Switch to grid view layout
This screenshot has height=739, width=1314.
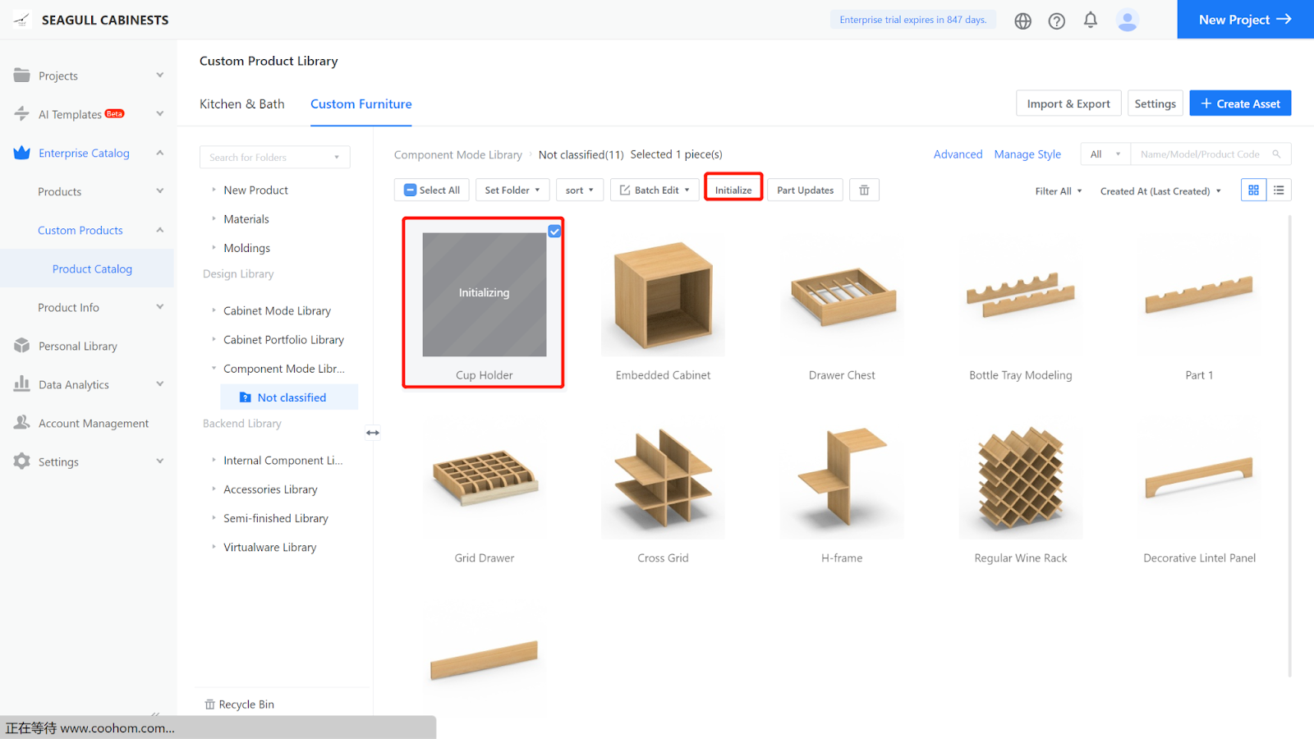tap(1253, 190)
